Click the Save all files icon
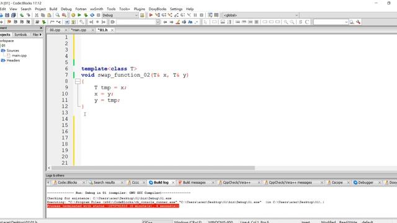397x223 pixels. (x=14, y=15)
